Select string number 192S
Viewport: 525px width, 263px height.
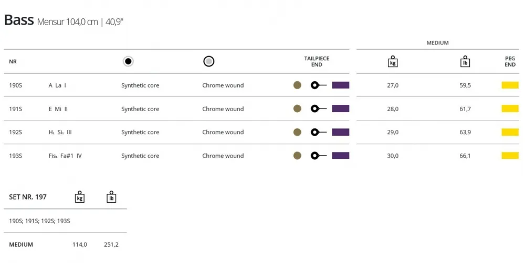click(x=15, y=133)
